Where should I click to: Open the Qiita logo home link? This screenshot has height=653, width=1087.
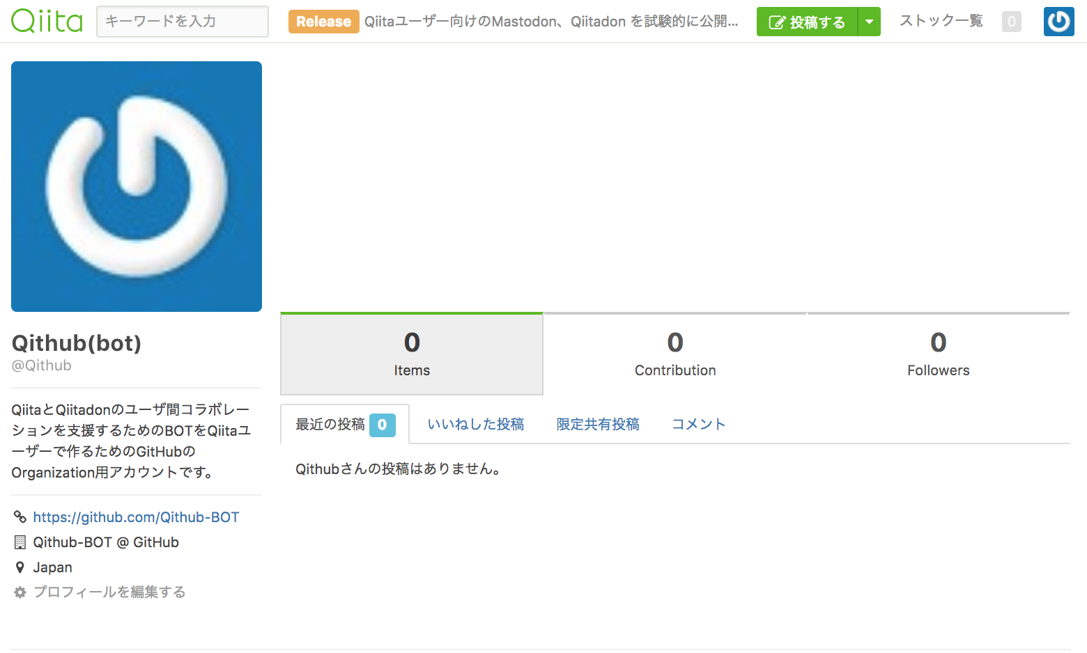click(x=47, y=21)
